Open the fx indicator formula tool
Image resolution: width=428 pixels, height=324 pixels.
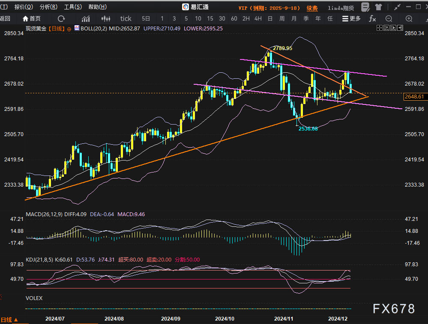click(x=372, y=18)
